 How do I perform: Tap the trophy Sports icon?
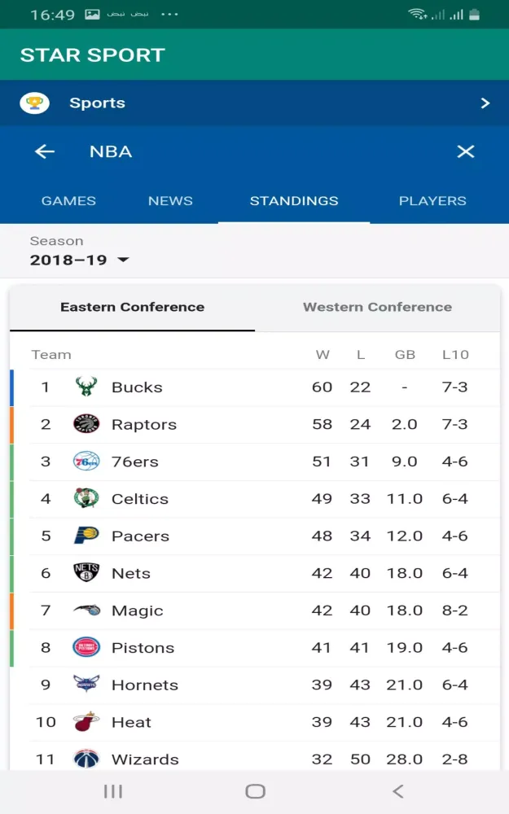coord(35,103)
